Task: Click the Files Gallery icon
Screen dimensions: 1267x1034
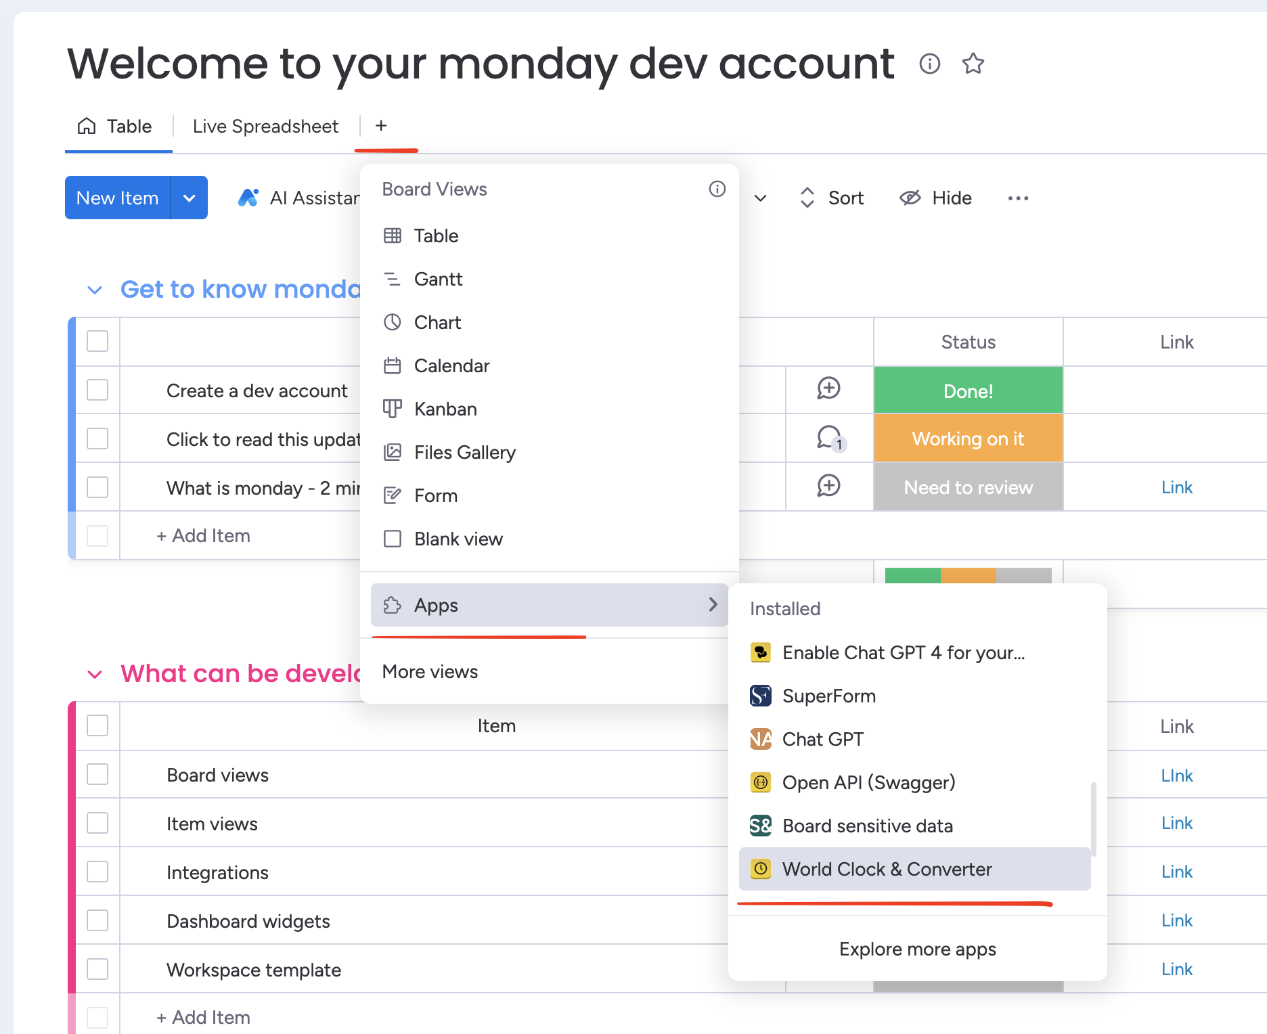Action: (393, 452)
